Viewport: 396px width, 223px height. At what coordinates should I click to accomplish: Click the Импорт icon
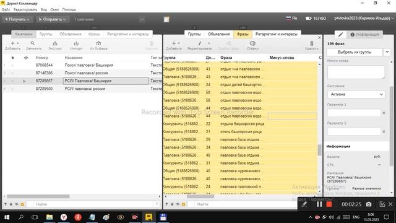(76, 43)
